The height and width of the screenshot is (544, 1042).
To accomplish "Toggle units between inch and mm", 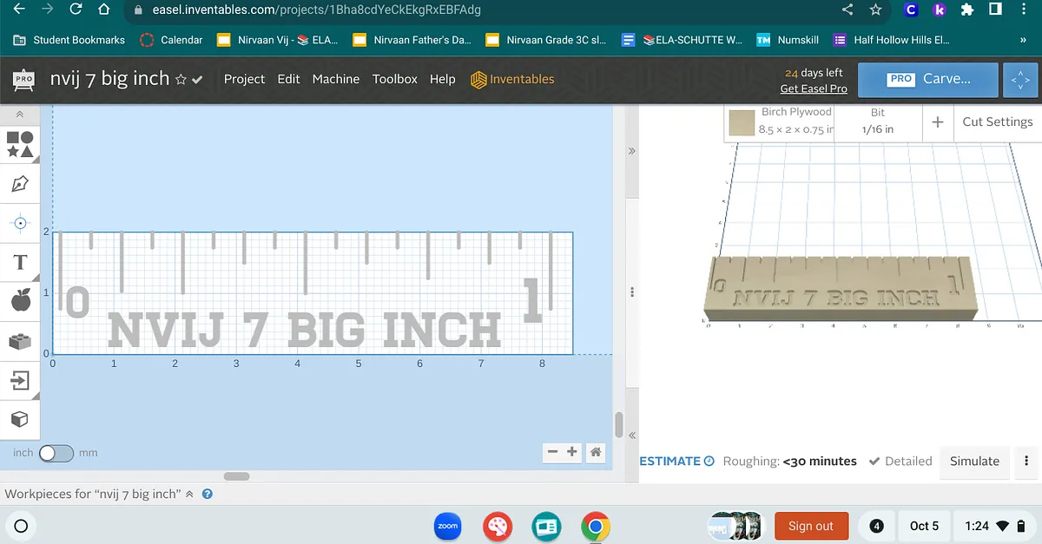I will [56, 453].
